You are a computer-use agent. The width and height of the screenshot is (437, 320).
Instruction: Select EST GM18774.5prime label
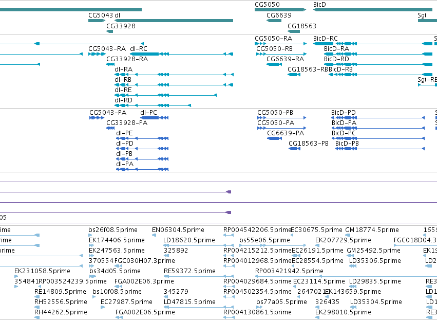pyautogui.click(x=372, y=230)
